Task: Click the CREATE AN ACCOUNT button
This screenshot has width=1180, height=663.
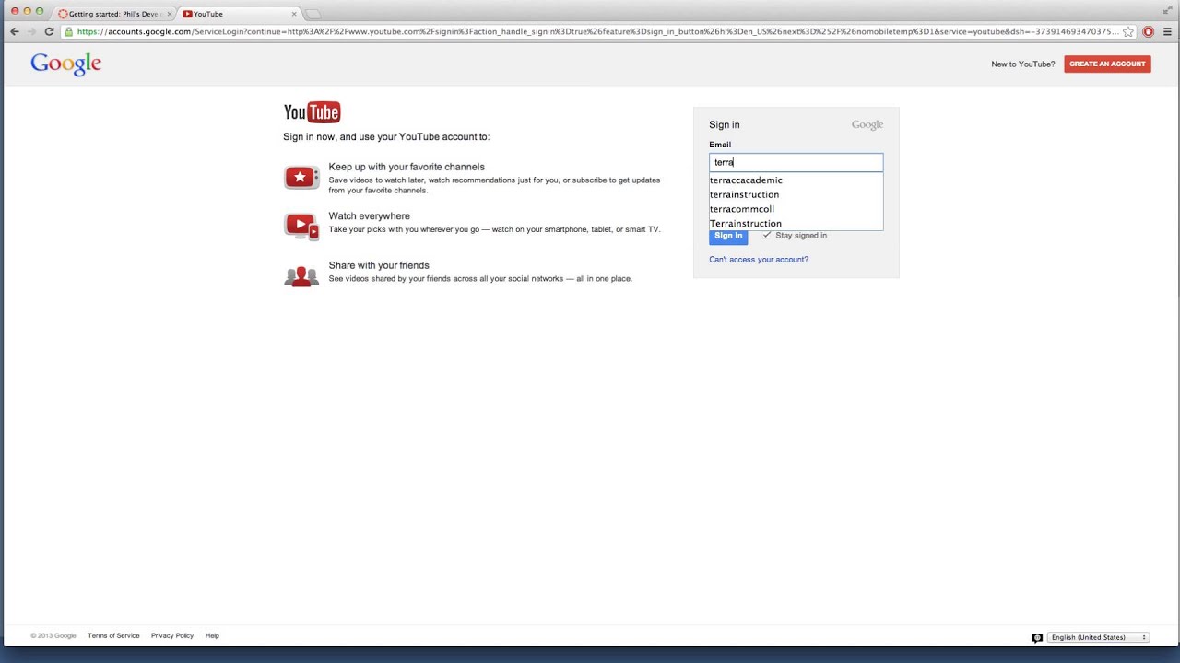Action: (x=1107, y=64)
